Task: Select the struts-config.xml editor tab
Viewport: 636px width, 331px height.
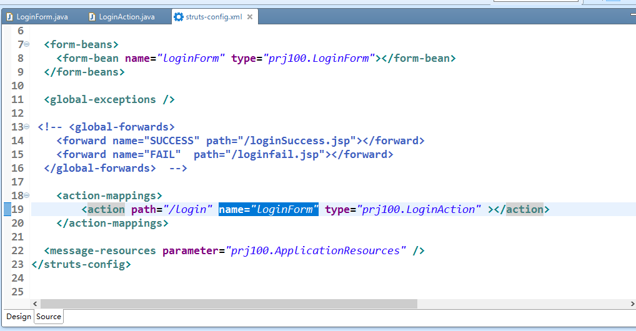Action: [x=214, y=17]
